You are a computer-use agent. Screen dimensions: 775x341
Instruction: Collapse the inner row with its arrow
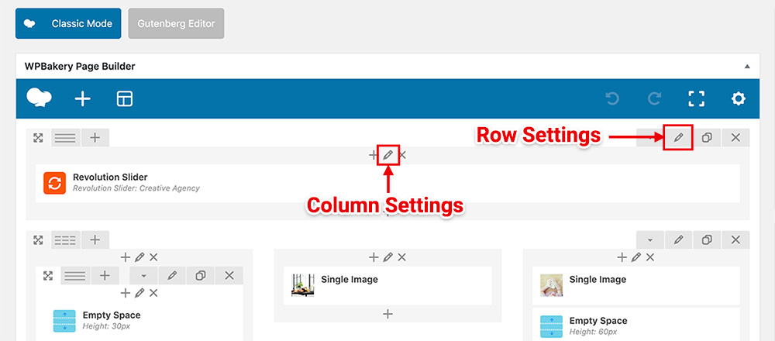[x=144, y=276]
